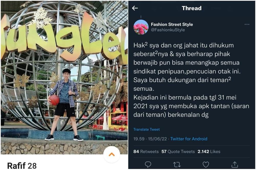Open the Fashion Street Style display name
The image size is (256, 170).
tap(172, 24)
